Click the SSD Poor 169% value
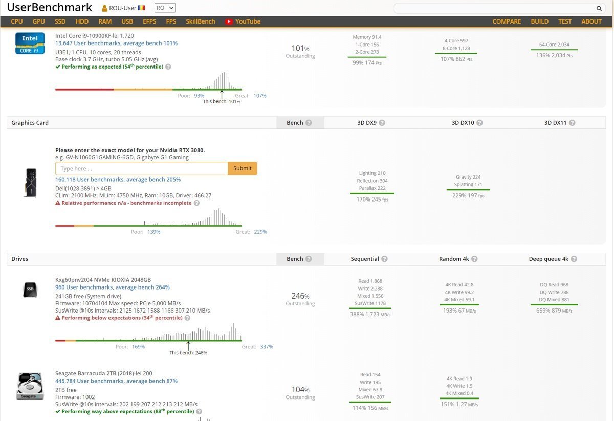The width and height of the screenshot is (614, 421). tap(138, 347)
